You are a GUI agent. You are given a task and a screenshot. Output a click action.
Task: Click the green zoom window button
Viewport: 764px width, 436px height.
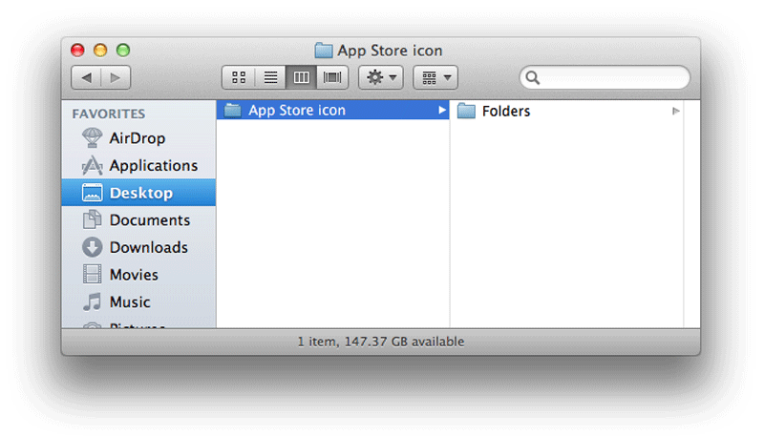(x=123, y=51)
